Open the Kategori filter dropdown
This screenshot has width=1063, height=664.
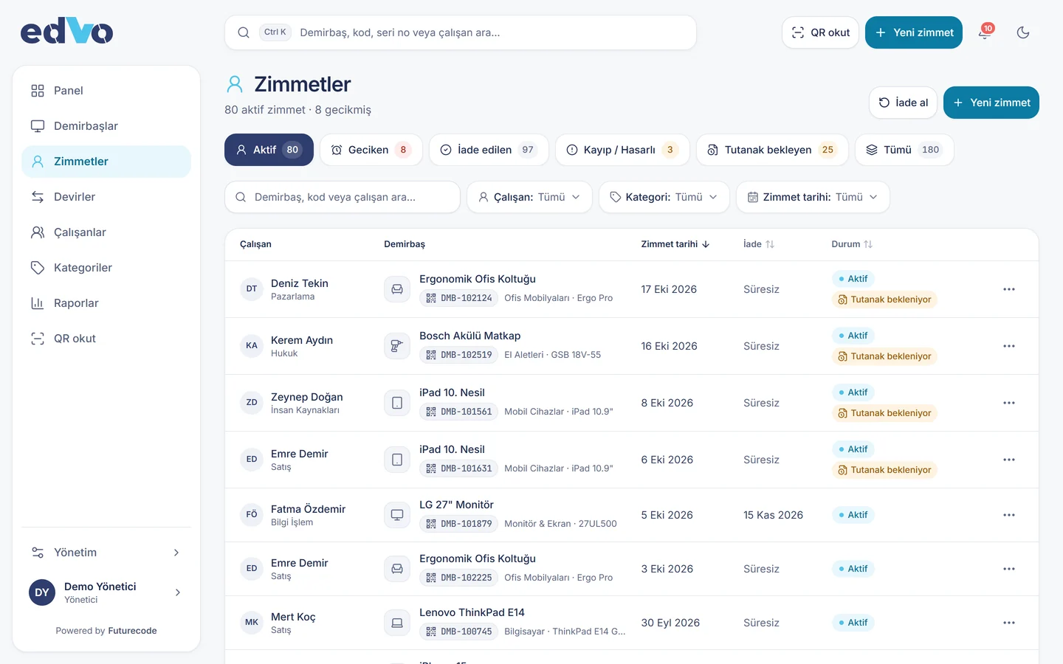[x=664, y=197]
